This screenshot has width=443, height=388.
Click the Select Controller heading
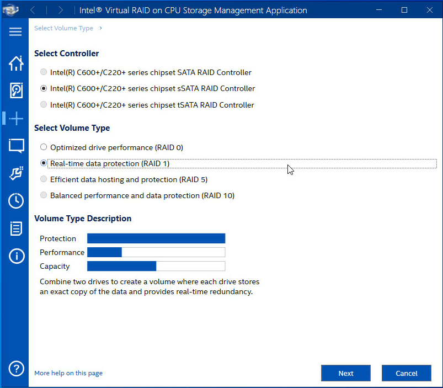[x=66, y=54]
